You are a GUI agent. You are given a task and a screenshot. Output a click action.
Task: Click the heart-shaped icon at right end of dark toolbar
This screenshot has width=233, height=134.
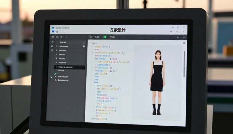pos(184,37)
